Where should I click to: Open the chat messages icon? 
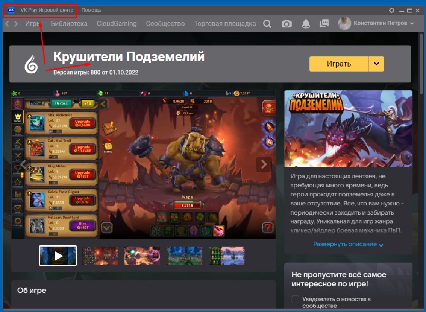(324, 24)
